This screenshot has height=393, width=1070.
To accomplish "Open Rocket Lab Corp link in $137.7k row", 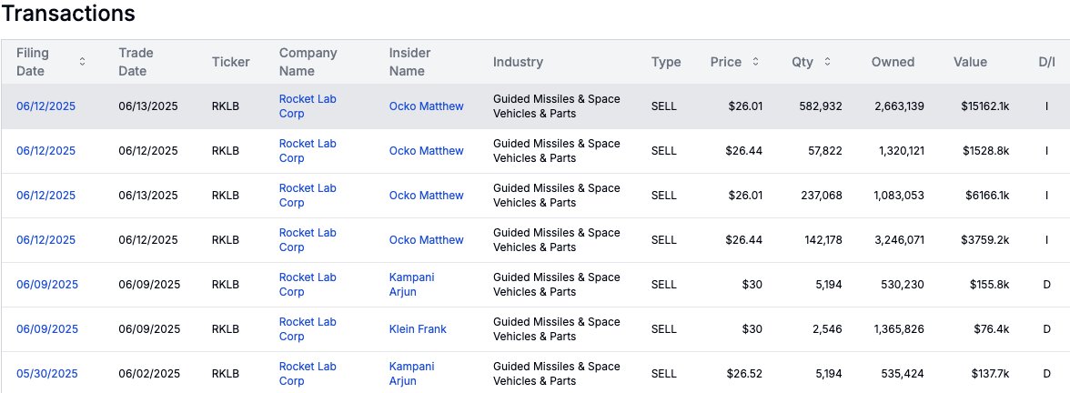I will coord(308,374).
